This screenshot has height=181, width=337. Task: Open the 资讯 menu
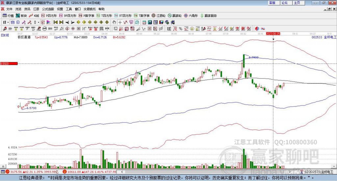tap(27, 9)
